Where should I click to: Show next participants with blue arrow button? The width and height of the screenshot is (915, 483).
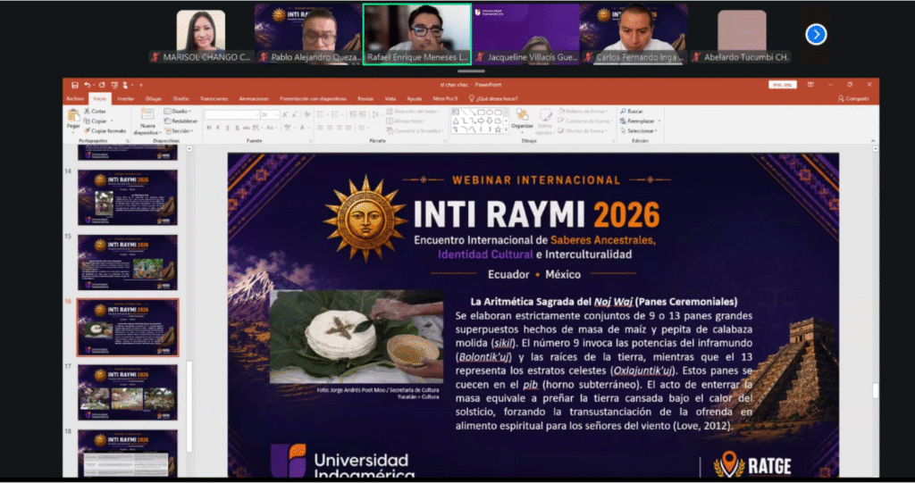(x=816, y=35)
